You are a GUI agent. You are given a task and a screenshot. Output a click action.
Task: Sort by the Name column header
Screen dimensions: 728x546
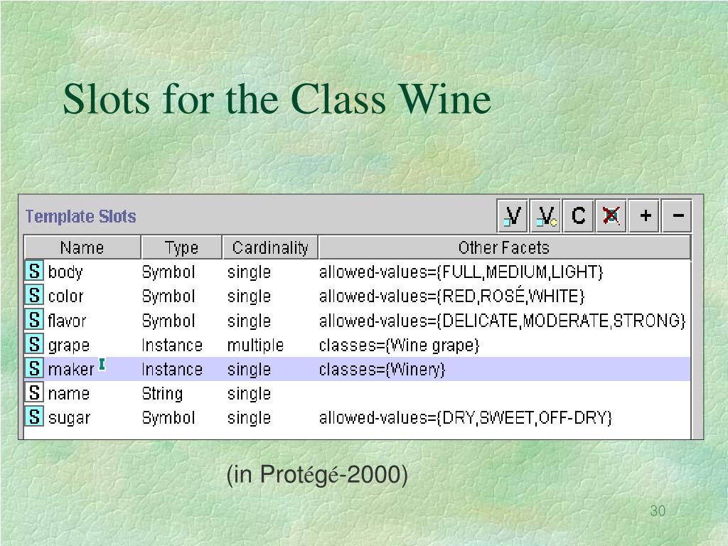pyautogui.click(x=82, y=247)
